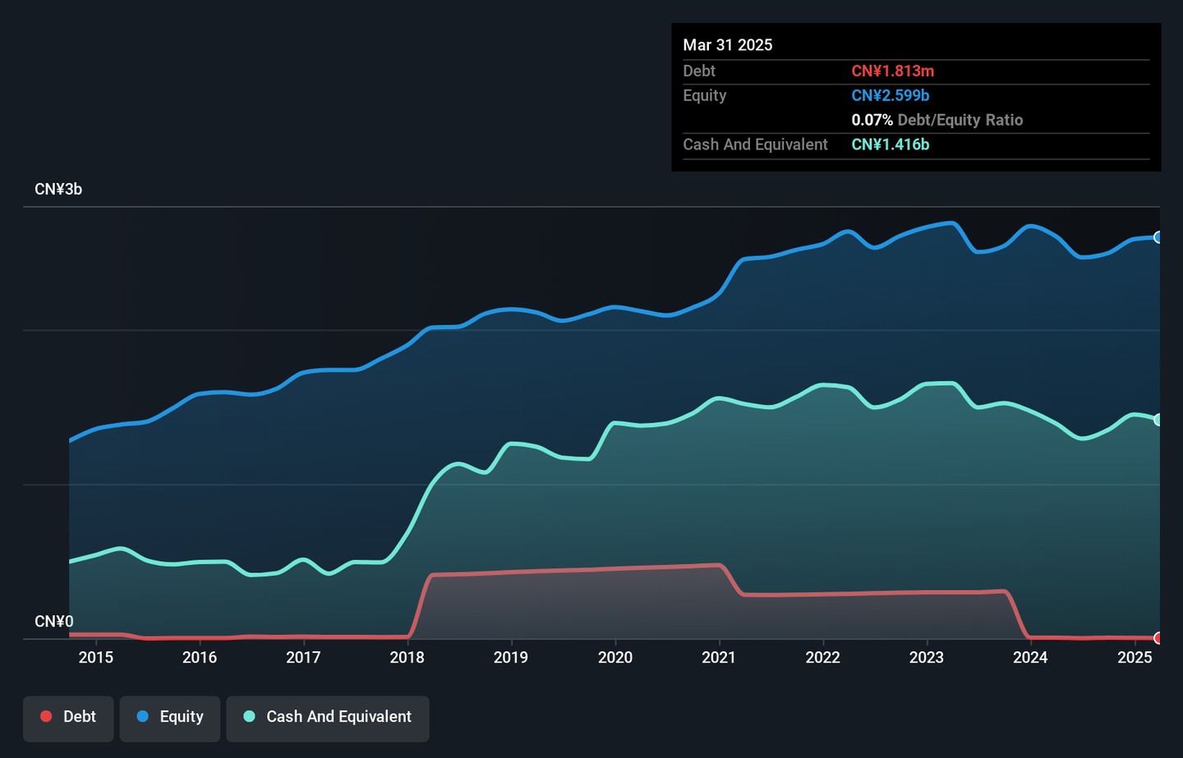Click the 2015 x-axis label
The width and height of the screenshot is (1183, 758).
(x=96, y=657)
